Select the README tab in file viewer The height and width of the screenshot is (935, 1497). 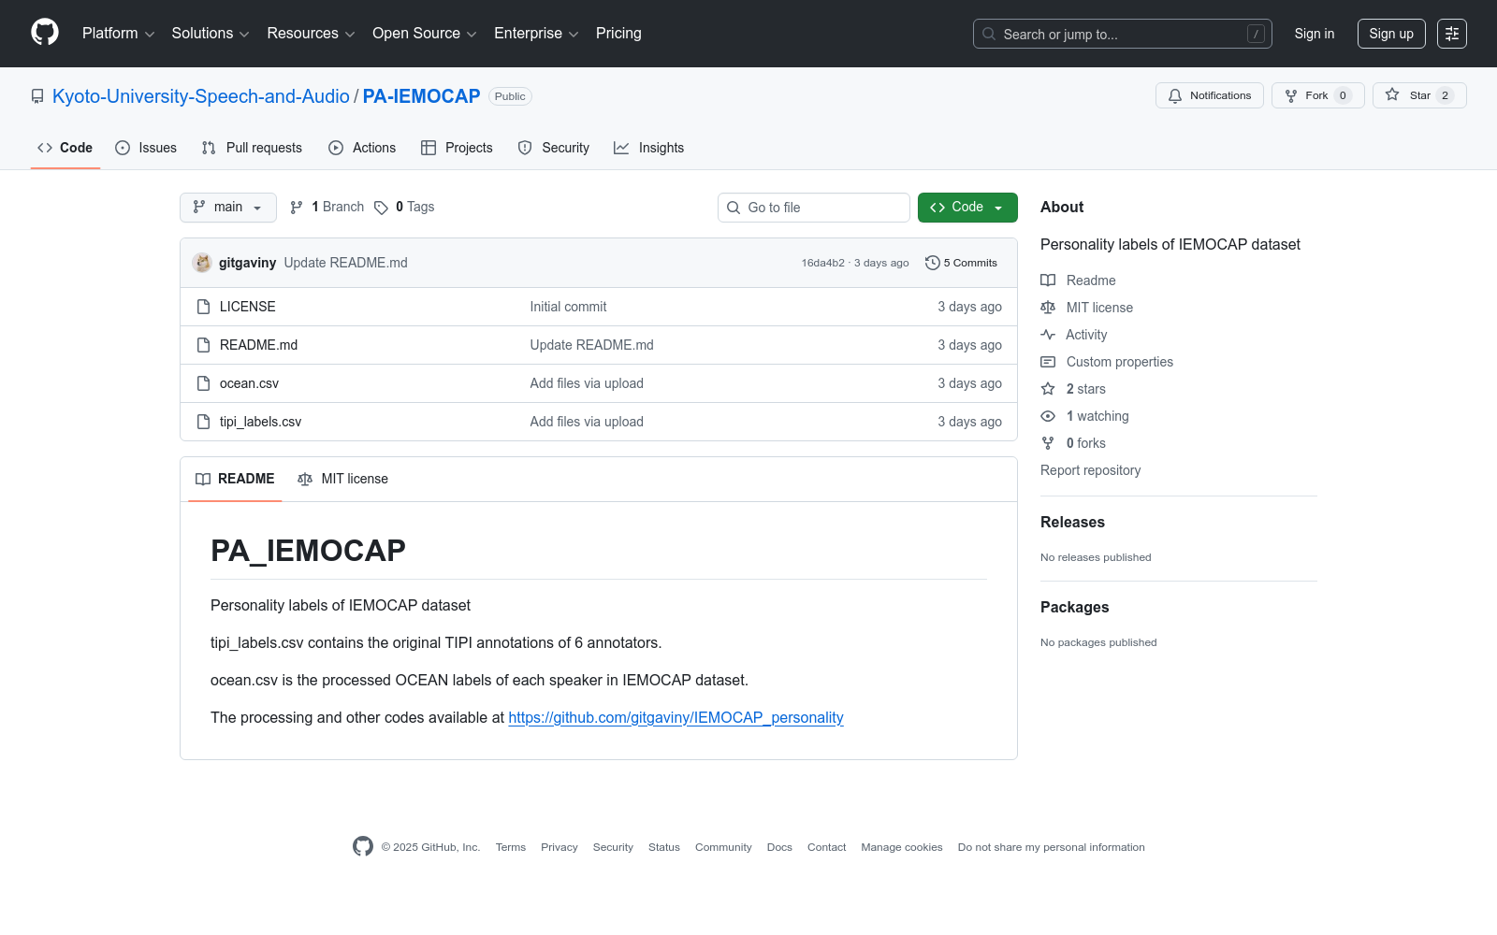(x=235, y=479)
